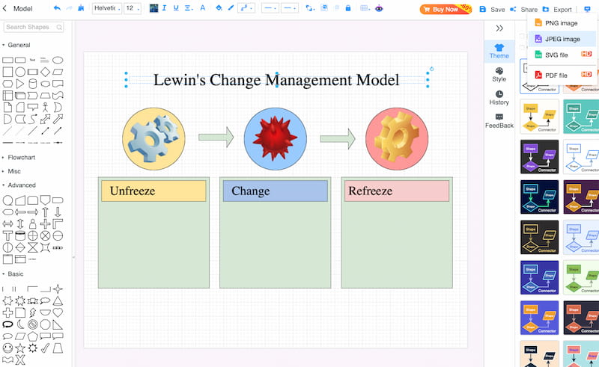Open the text alignment dropdown
The width and height of the screenshot is (599, 367).
189,8
